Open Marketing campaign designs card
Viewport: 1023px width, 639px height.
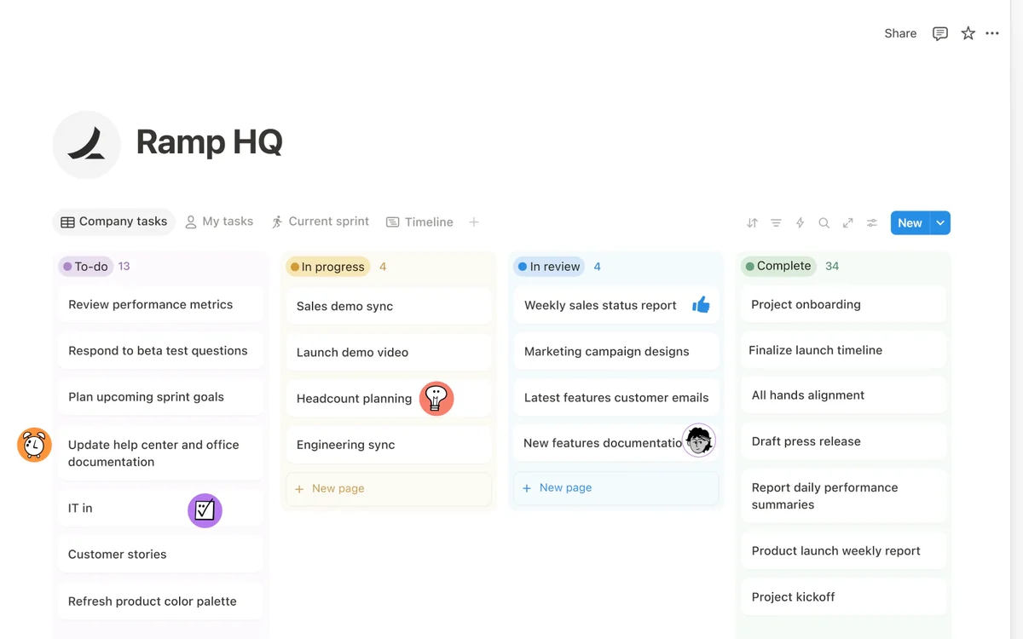[616, 351]
